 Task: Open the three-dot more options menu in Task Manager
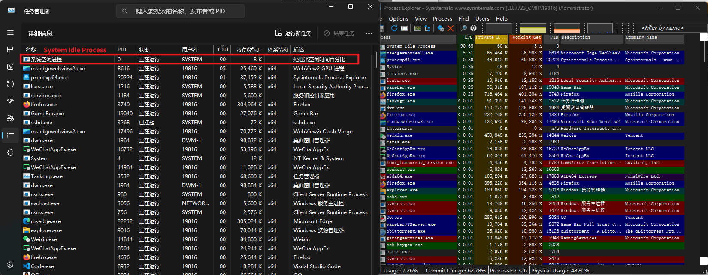pyautogui.click(x=369, y=33)
